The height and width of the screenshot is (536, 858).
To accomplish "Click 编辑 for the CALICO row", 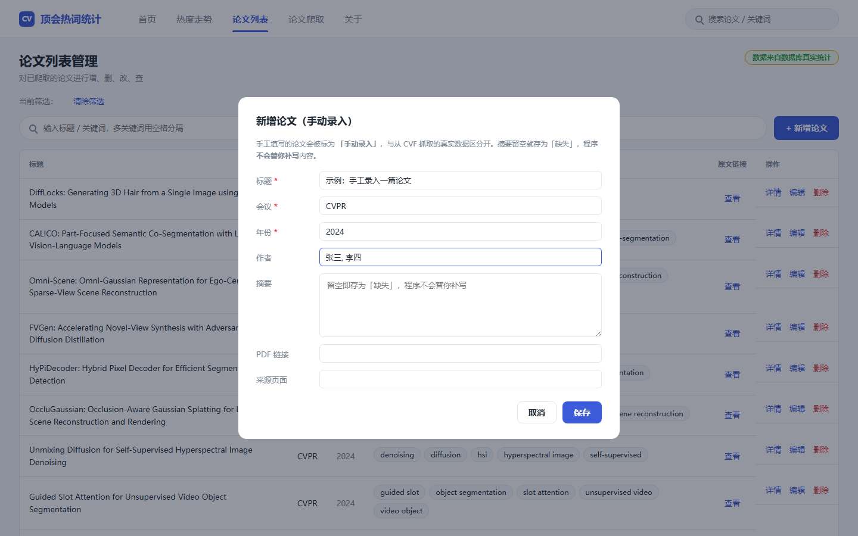I will 797,233.
